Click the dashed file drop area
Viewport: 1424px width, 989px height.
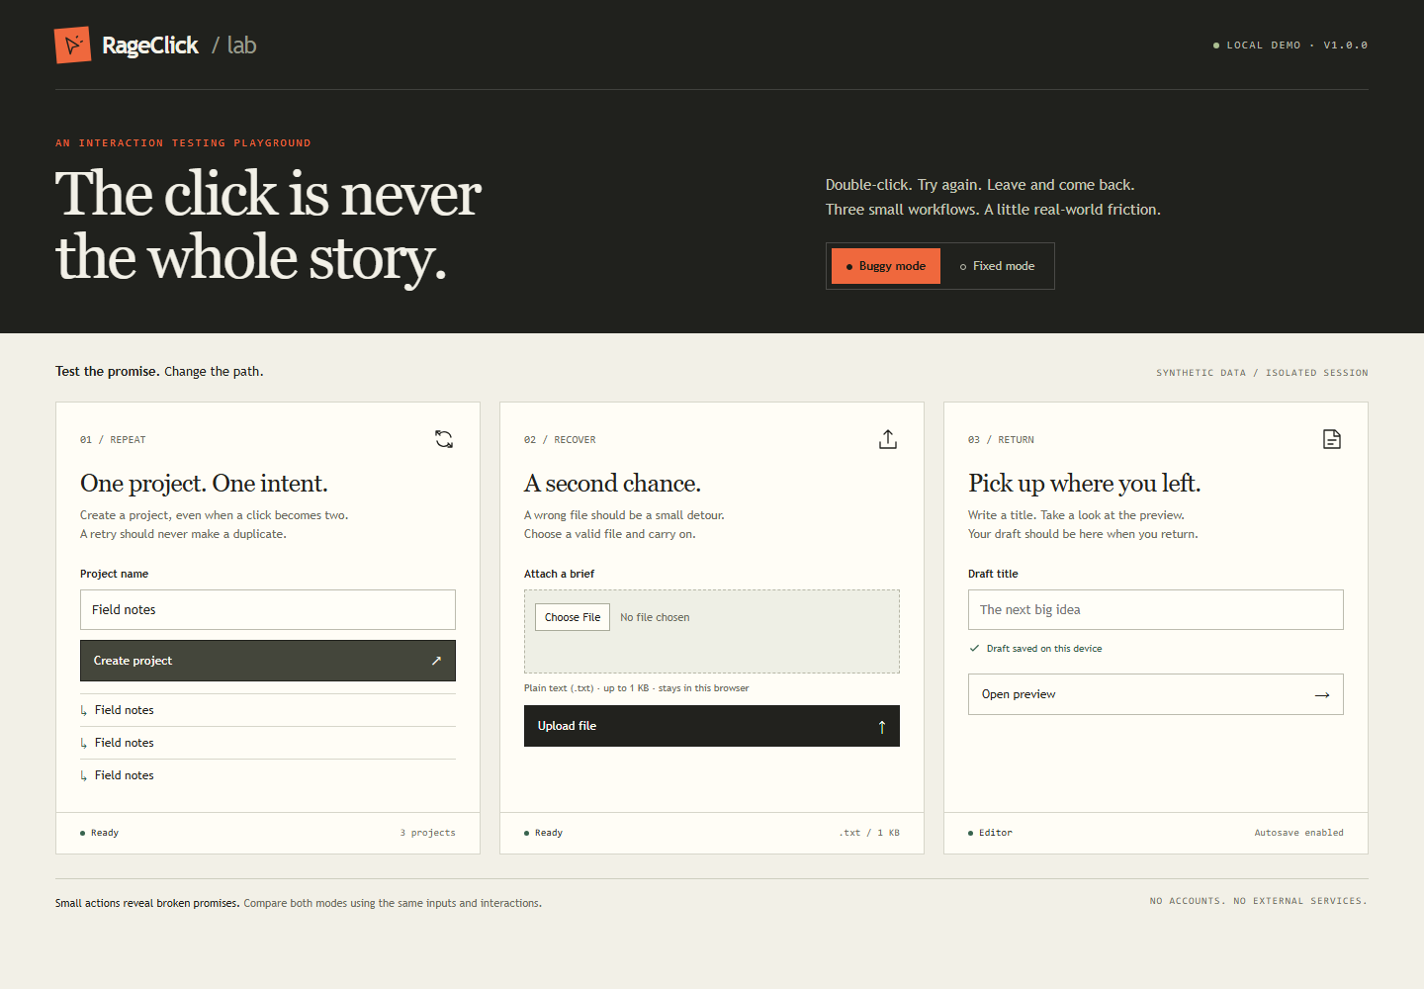712,632
